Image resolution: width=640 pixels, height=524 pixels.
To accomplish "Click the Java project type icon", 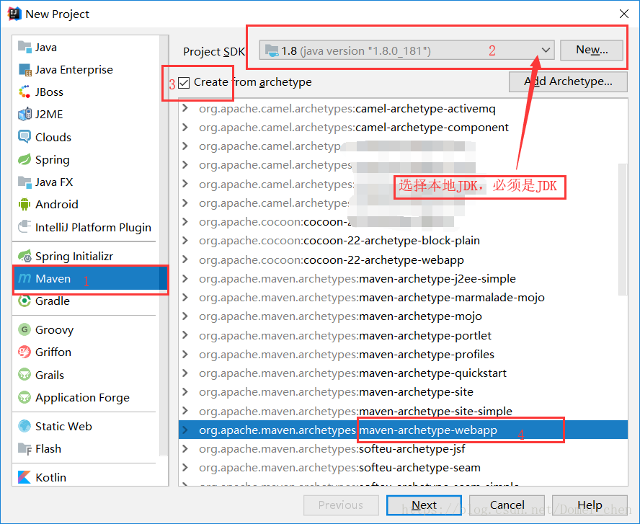I will coord(25,48).
